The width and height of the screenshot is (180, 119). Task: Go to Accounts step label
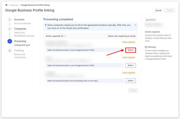(x=19, y=20)
